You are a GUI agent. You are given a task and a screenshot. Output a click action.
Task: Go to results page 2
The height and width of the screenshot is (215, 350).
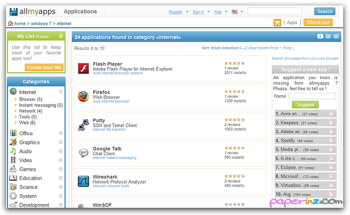[x=328, y=36]
